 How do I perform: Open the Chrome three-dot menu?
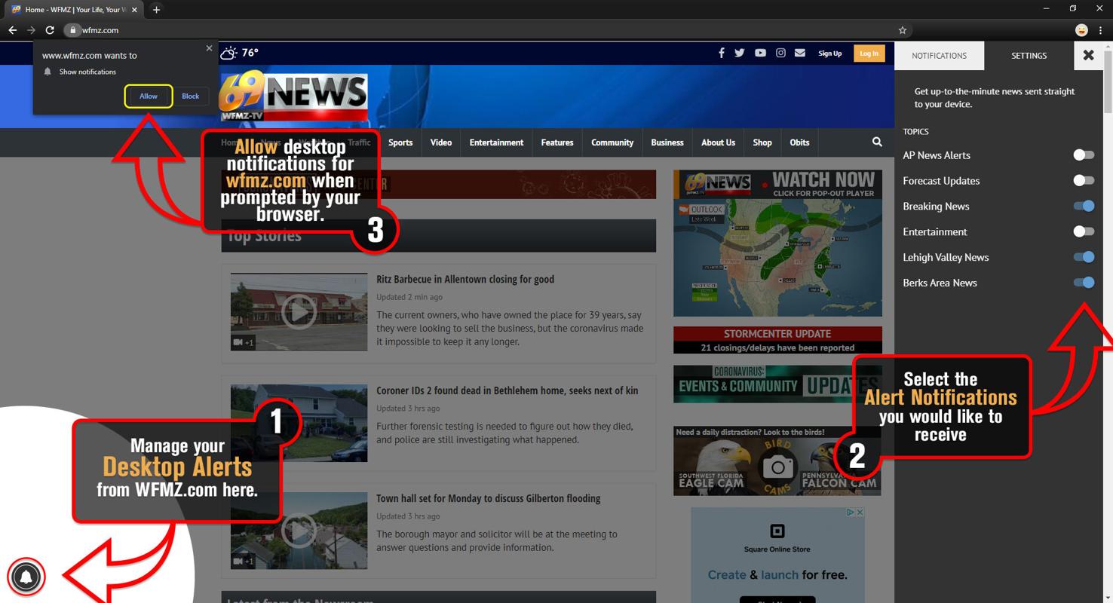(1102, 30)
